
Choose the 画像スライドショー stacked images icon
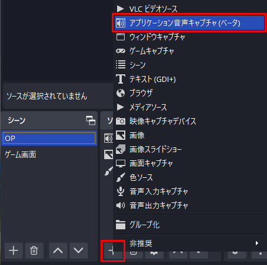point(121,149)
